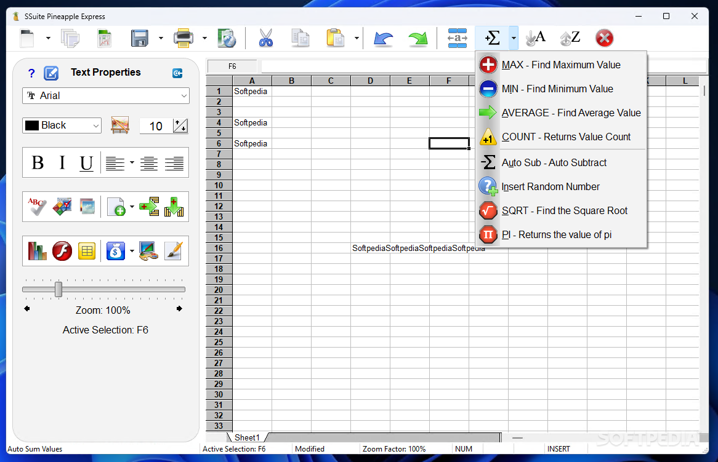Expand the Paste options dropdown arrow

(x=357, y=38)
